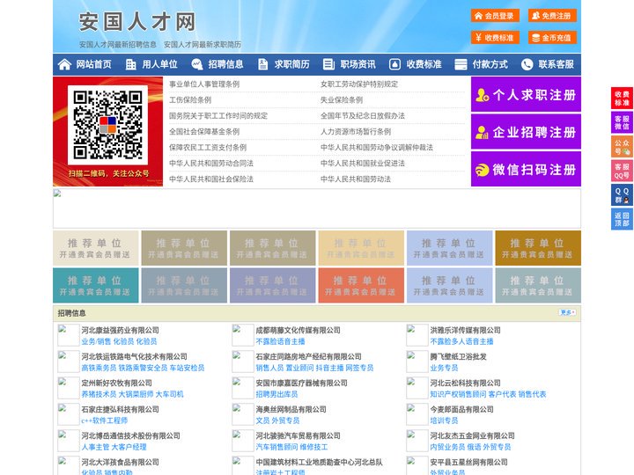Click the c++软件工程师 job link
This screenshot has height=475, width=634.
pyautogui.click(x=104, y=420)
